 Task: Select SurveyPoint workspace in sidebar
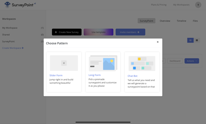coord(8,41)
